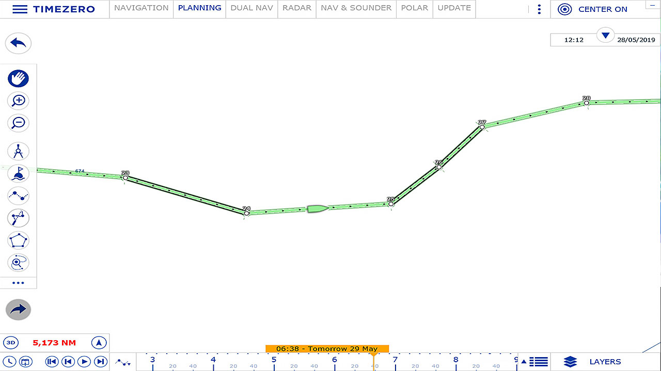
Task: Toggle the clock time mode button
Action: tap(10, 362)
